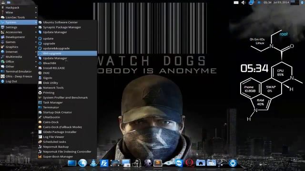Click the network monitors tray icon

click(251, 2)
